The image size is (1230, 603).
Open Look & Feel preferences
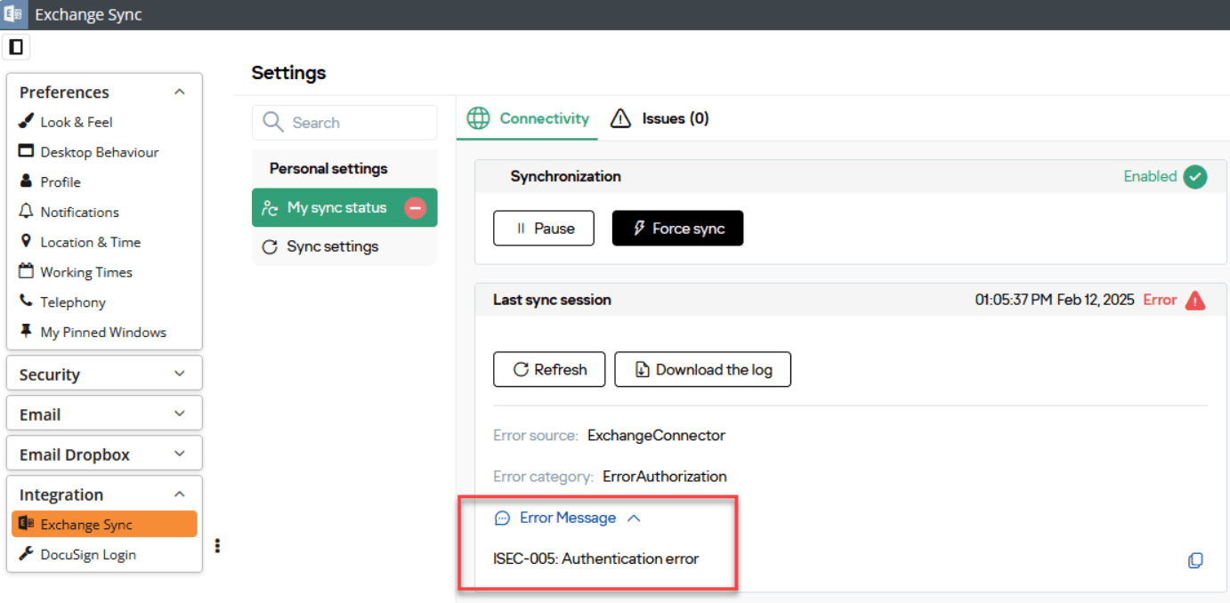(76, 122)
